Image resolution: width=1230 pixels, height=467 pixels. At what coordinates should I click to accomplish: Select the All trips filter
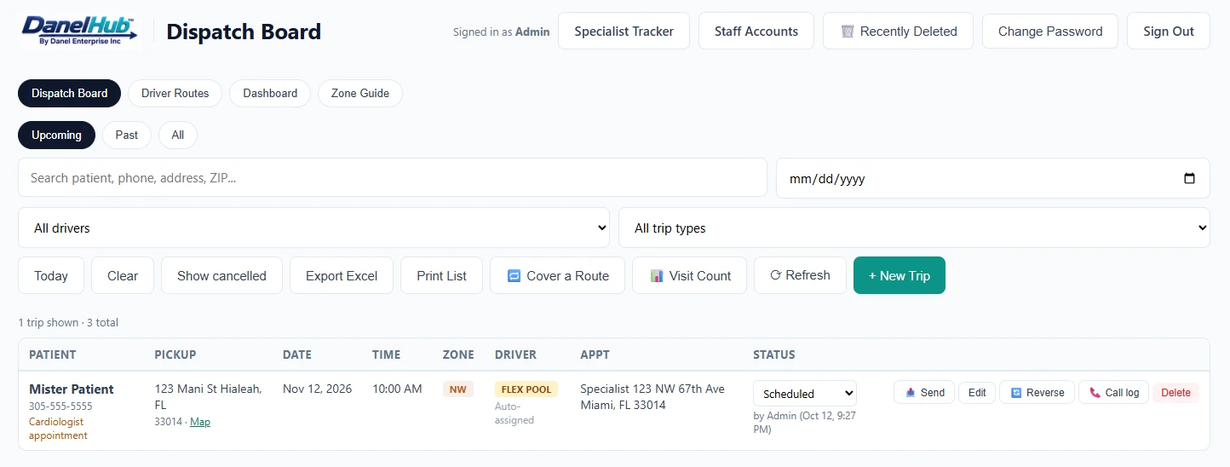tap(178, 135)
